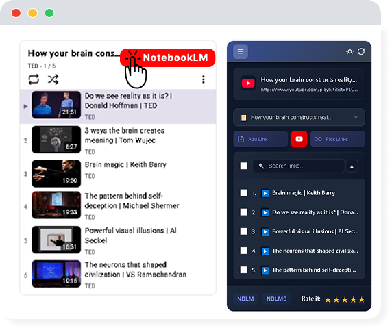
Task: Click the Search links input field
Action: pyautogui.click(x=299, y=166)
